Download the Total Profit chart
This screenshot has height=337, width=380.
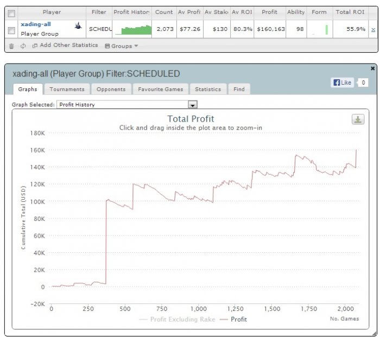(358, 119)
